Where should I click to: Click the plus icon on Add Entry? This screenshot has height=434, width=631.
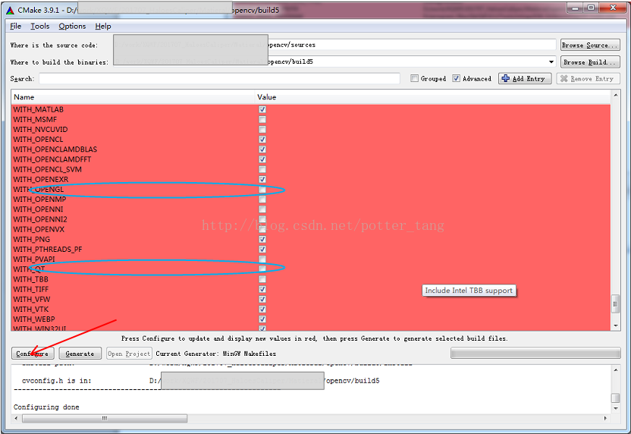click(506, 78)
